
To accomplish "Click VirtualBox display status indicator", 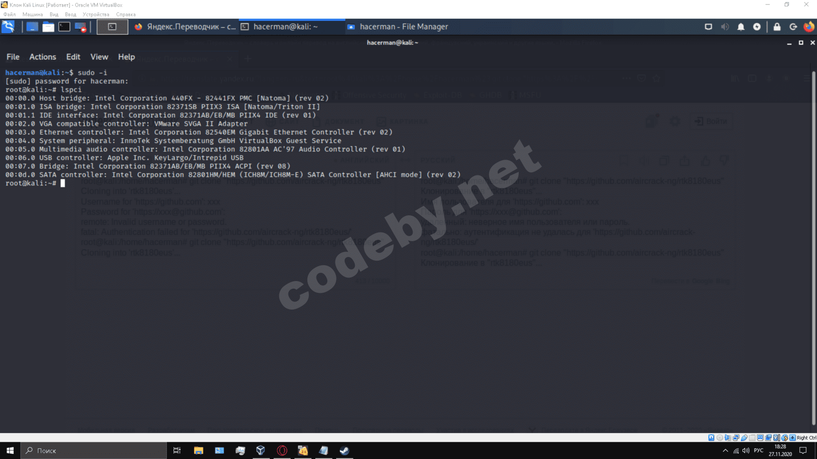I will [x=760, y=438].
